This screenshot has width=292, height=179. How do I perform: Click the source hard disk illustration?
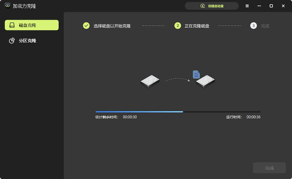[150, 81]
